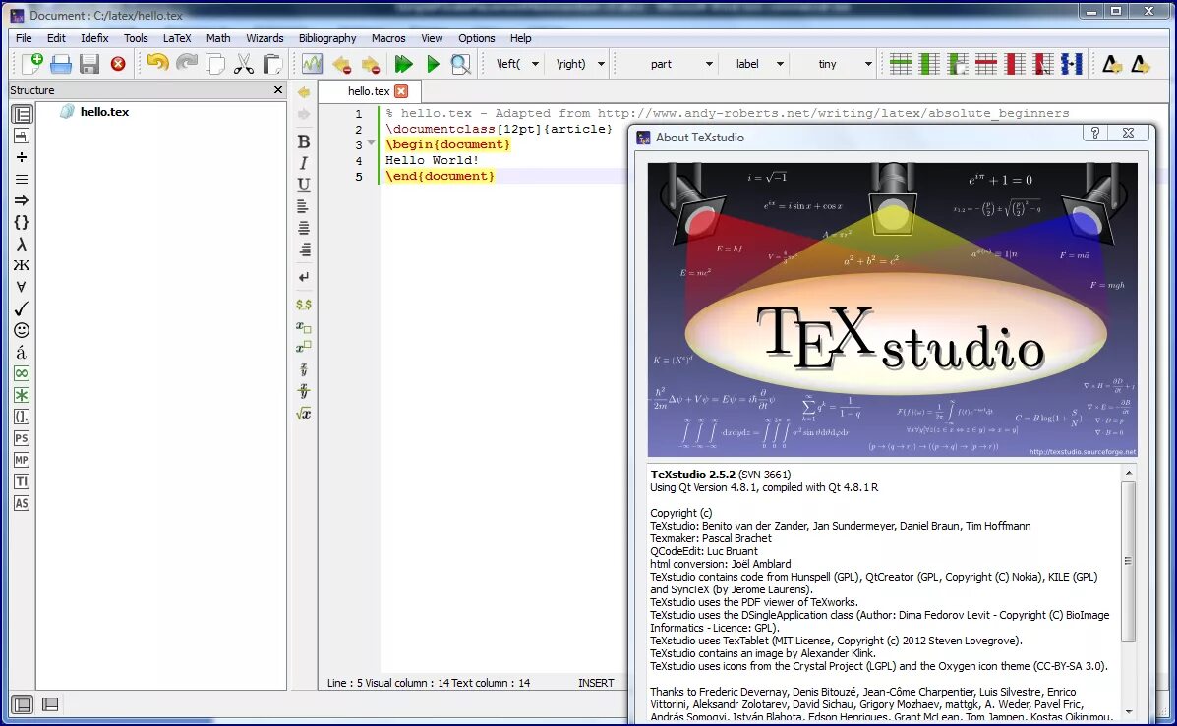Show the delimiters braces panel
The width and height of the screenshot is (1177, 726).
click(x=22, y=222)
